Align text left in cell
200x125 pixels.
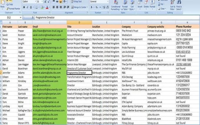pyautogui.click(x=54, y=7)
